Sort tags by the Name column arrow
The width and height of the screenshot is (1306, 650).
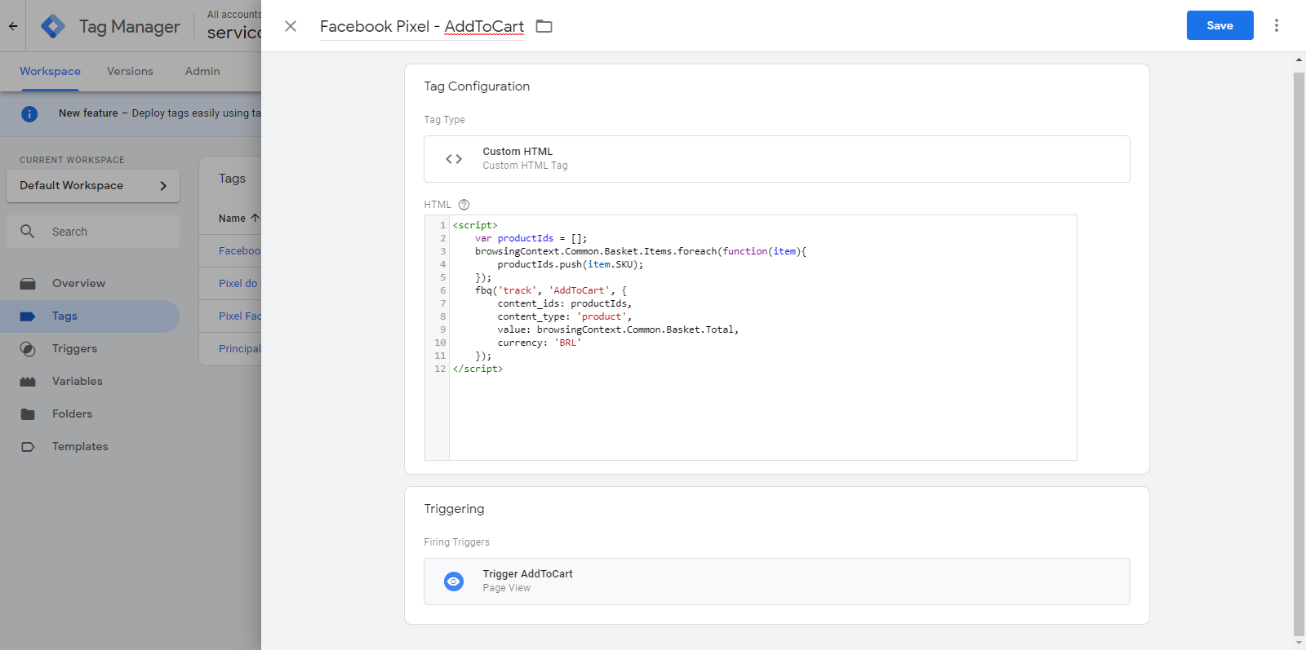point(255,218)
